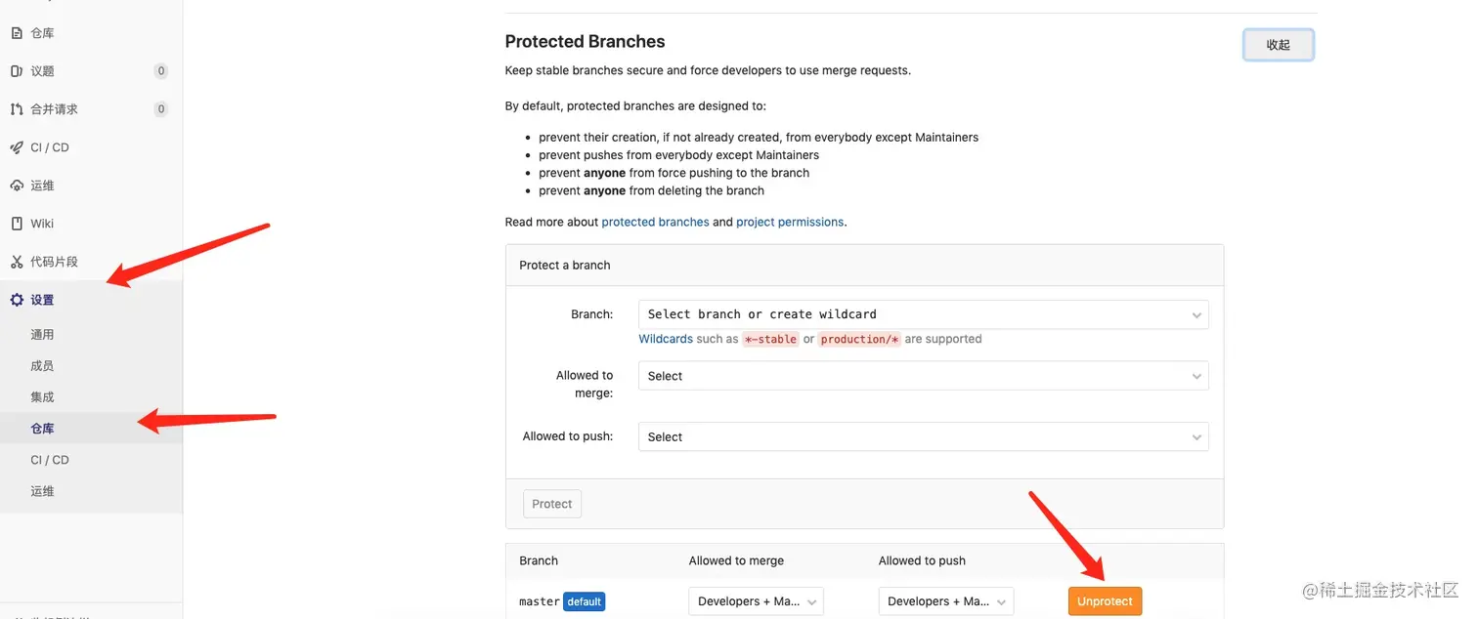Open the Allowed to merge Select dropdown

click(923, 376)
